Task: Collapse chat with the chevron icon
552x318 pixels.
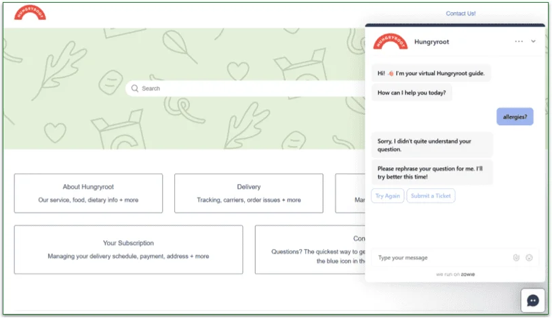Action: (x=533, y=41)
